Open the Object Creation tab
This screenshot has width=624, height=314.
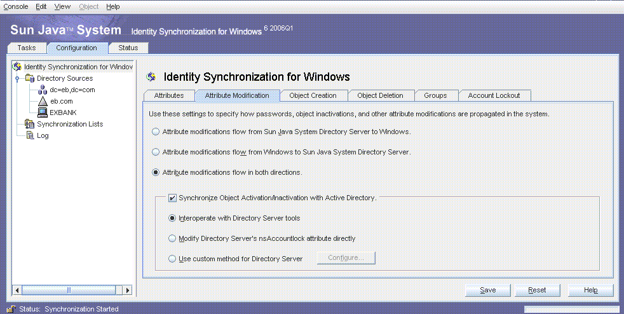[x=313, y=95]
